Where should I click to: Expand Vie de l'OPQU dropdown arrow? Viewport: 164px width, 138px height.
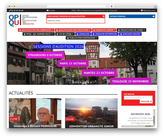[73, 34]
